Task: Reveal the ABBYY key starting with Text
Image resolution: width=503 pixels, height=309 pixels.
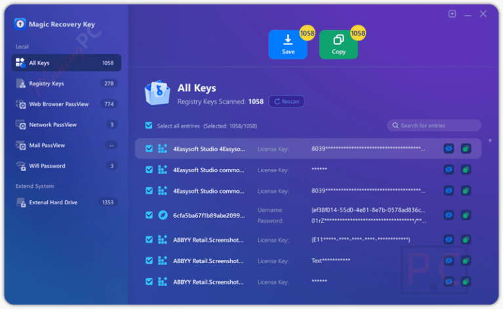Action: [x=449, y=261]
